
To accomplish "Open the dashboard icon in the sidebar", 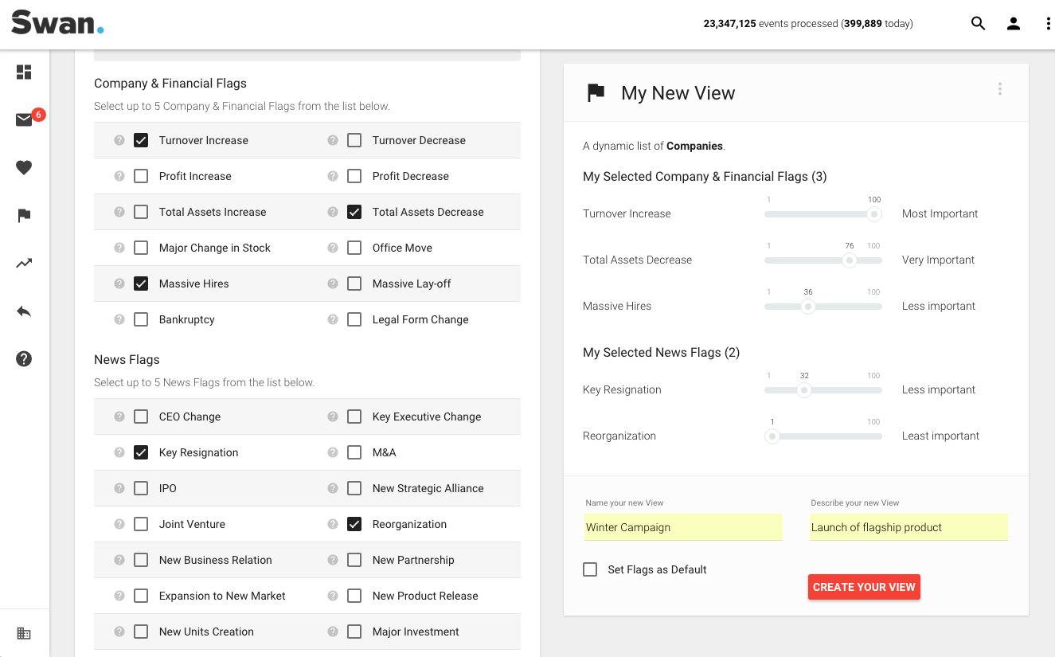I will coord(24,72).
